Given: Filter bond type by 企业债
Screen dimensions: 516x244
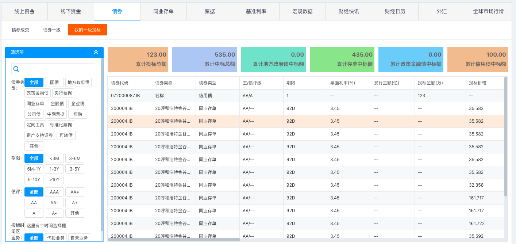Looking at the screenshot, I should [x=78, y=104].
